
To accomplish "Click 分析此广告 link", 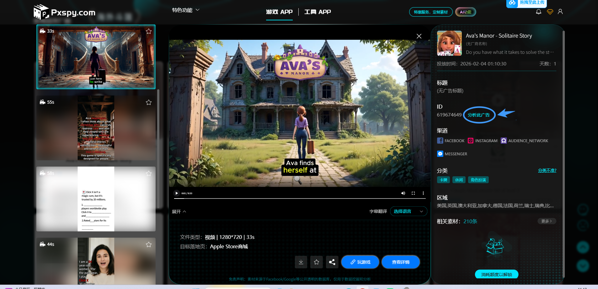I will pyautogui.click(x=479, y=115).
